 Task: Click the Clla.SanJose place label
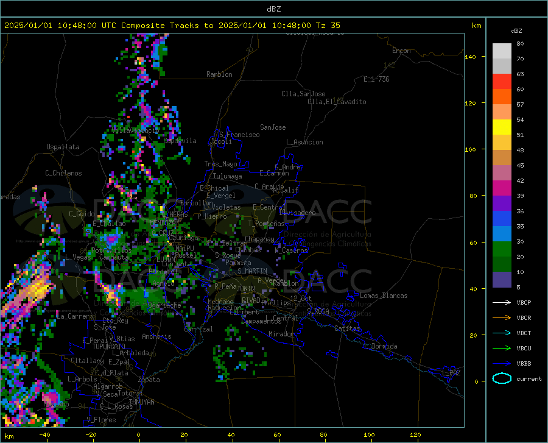(303, 94)
